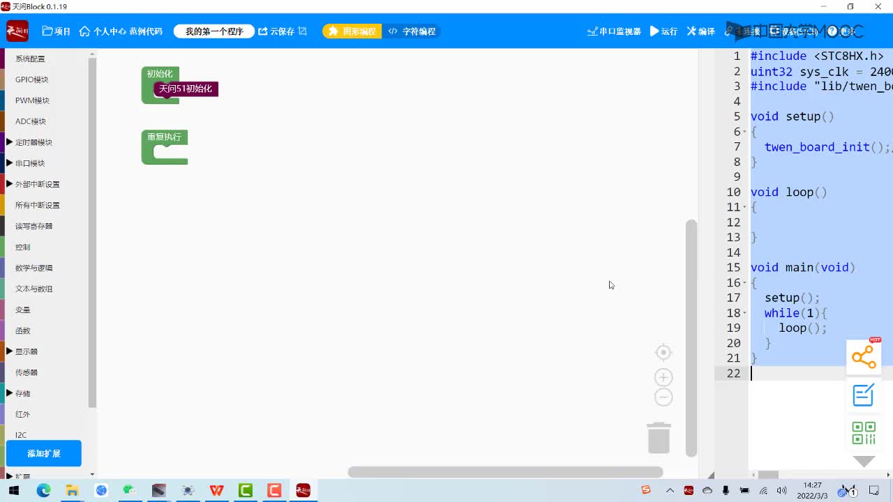Select the 红外 category
The image size is (893, 502).
[x=22, y=414]
